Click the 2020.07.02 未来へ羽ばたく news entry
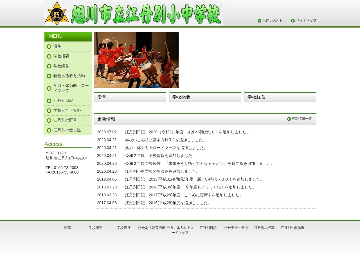 tap(188, 132)
